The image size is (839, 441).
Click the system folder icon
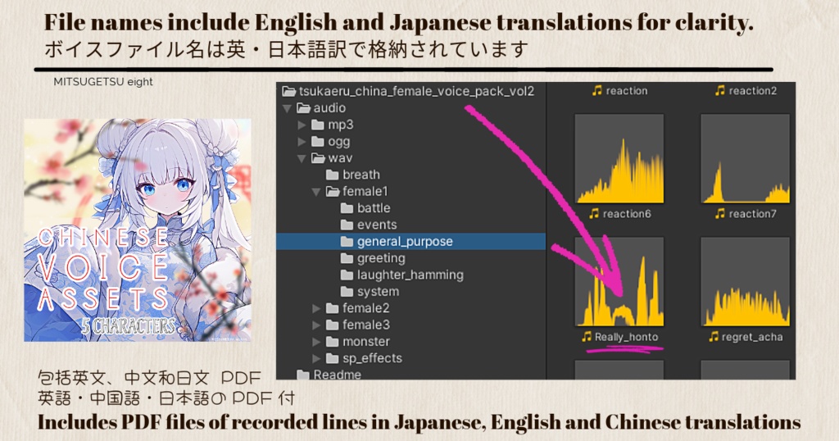(347, 291)
